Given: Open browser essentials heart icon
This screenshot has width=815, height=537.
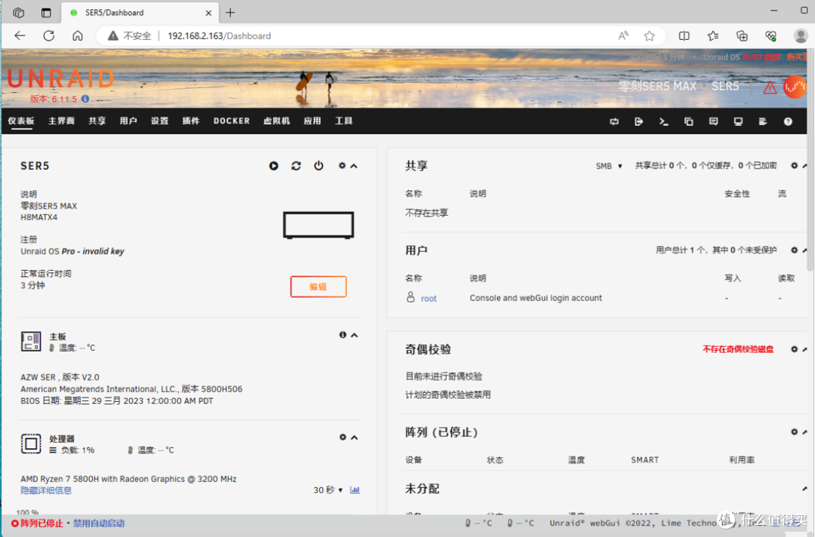Looking at the screenshot, I should (770, 36).
